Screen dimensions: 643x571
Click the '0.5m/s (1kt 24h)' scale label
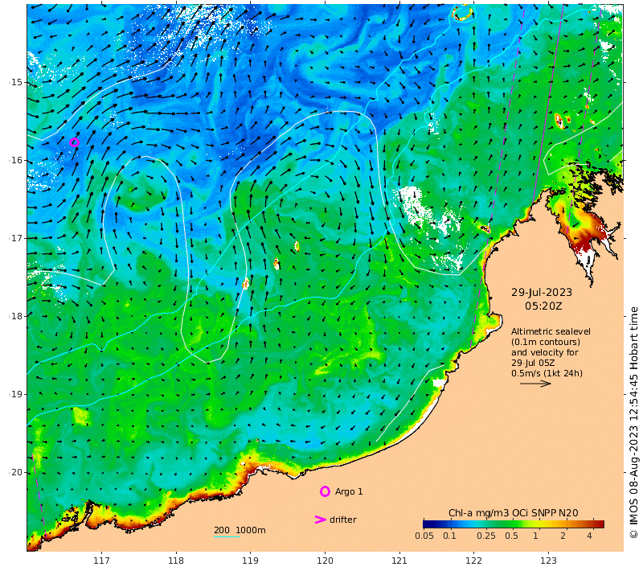[547, 373]
